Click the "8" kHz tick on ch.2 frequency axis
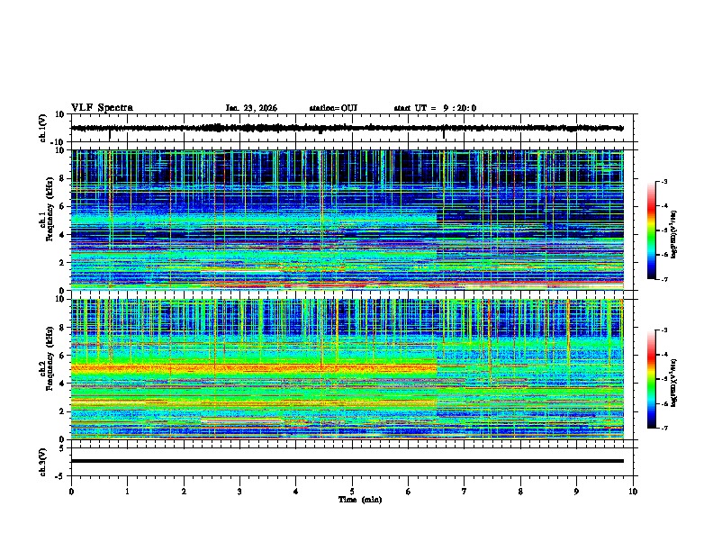Screen dimensions: 713x551 pyautogui.click(x=62, y=328)
